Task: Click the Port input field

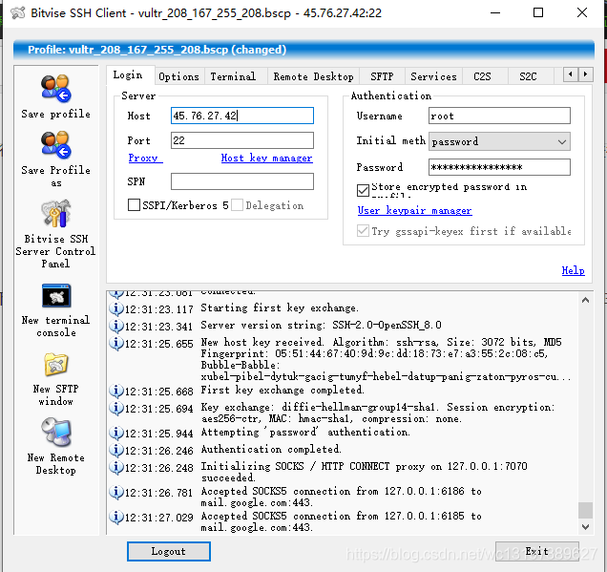Action: [x=242, y=140]
